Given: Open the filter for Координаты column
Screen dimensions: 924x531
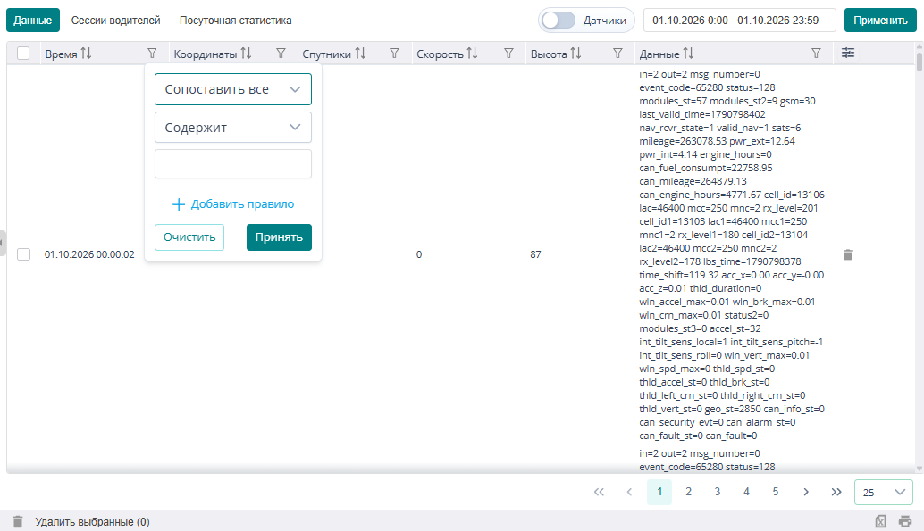Looking at the screenshot, I should 281,54.
